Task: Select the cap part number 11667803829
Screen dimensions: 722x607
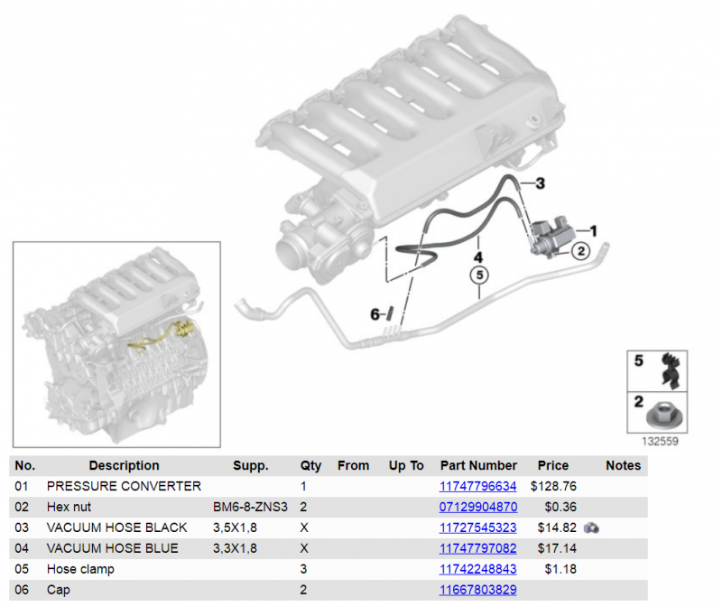Action: point(477,590)
